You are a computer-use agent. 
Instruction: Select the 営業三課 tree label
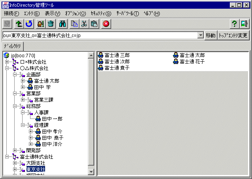pyautogui.click(x=44, y=100)
